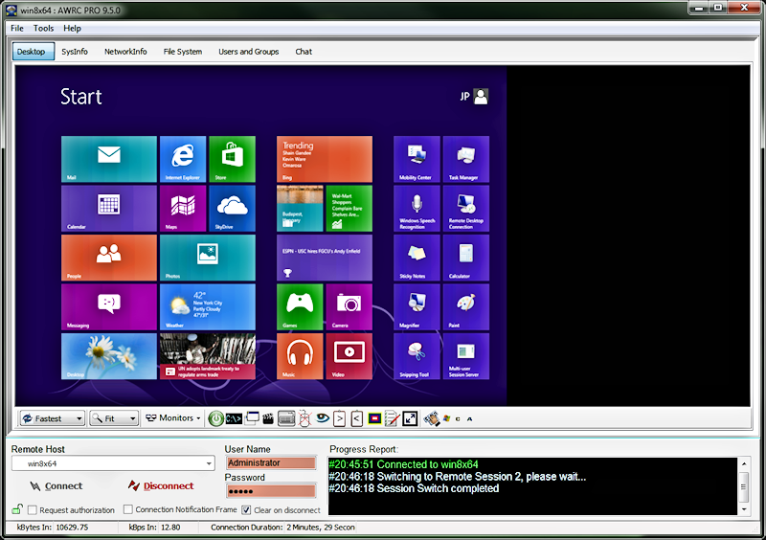Open the Mail tile on remote Start
766x540 pixels.
109,159
